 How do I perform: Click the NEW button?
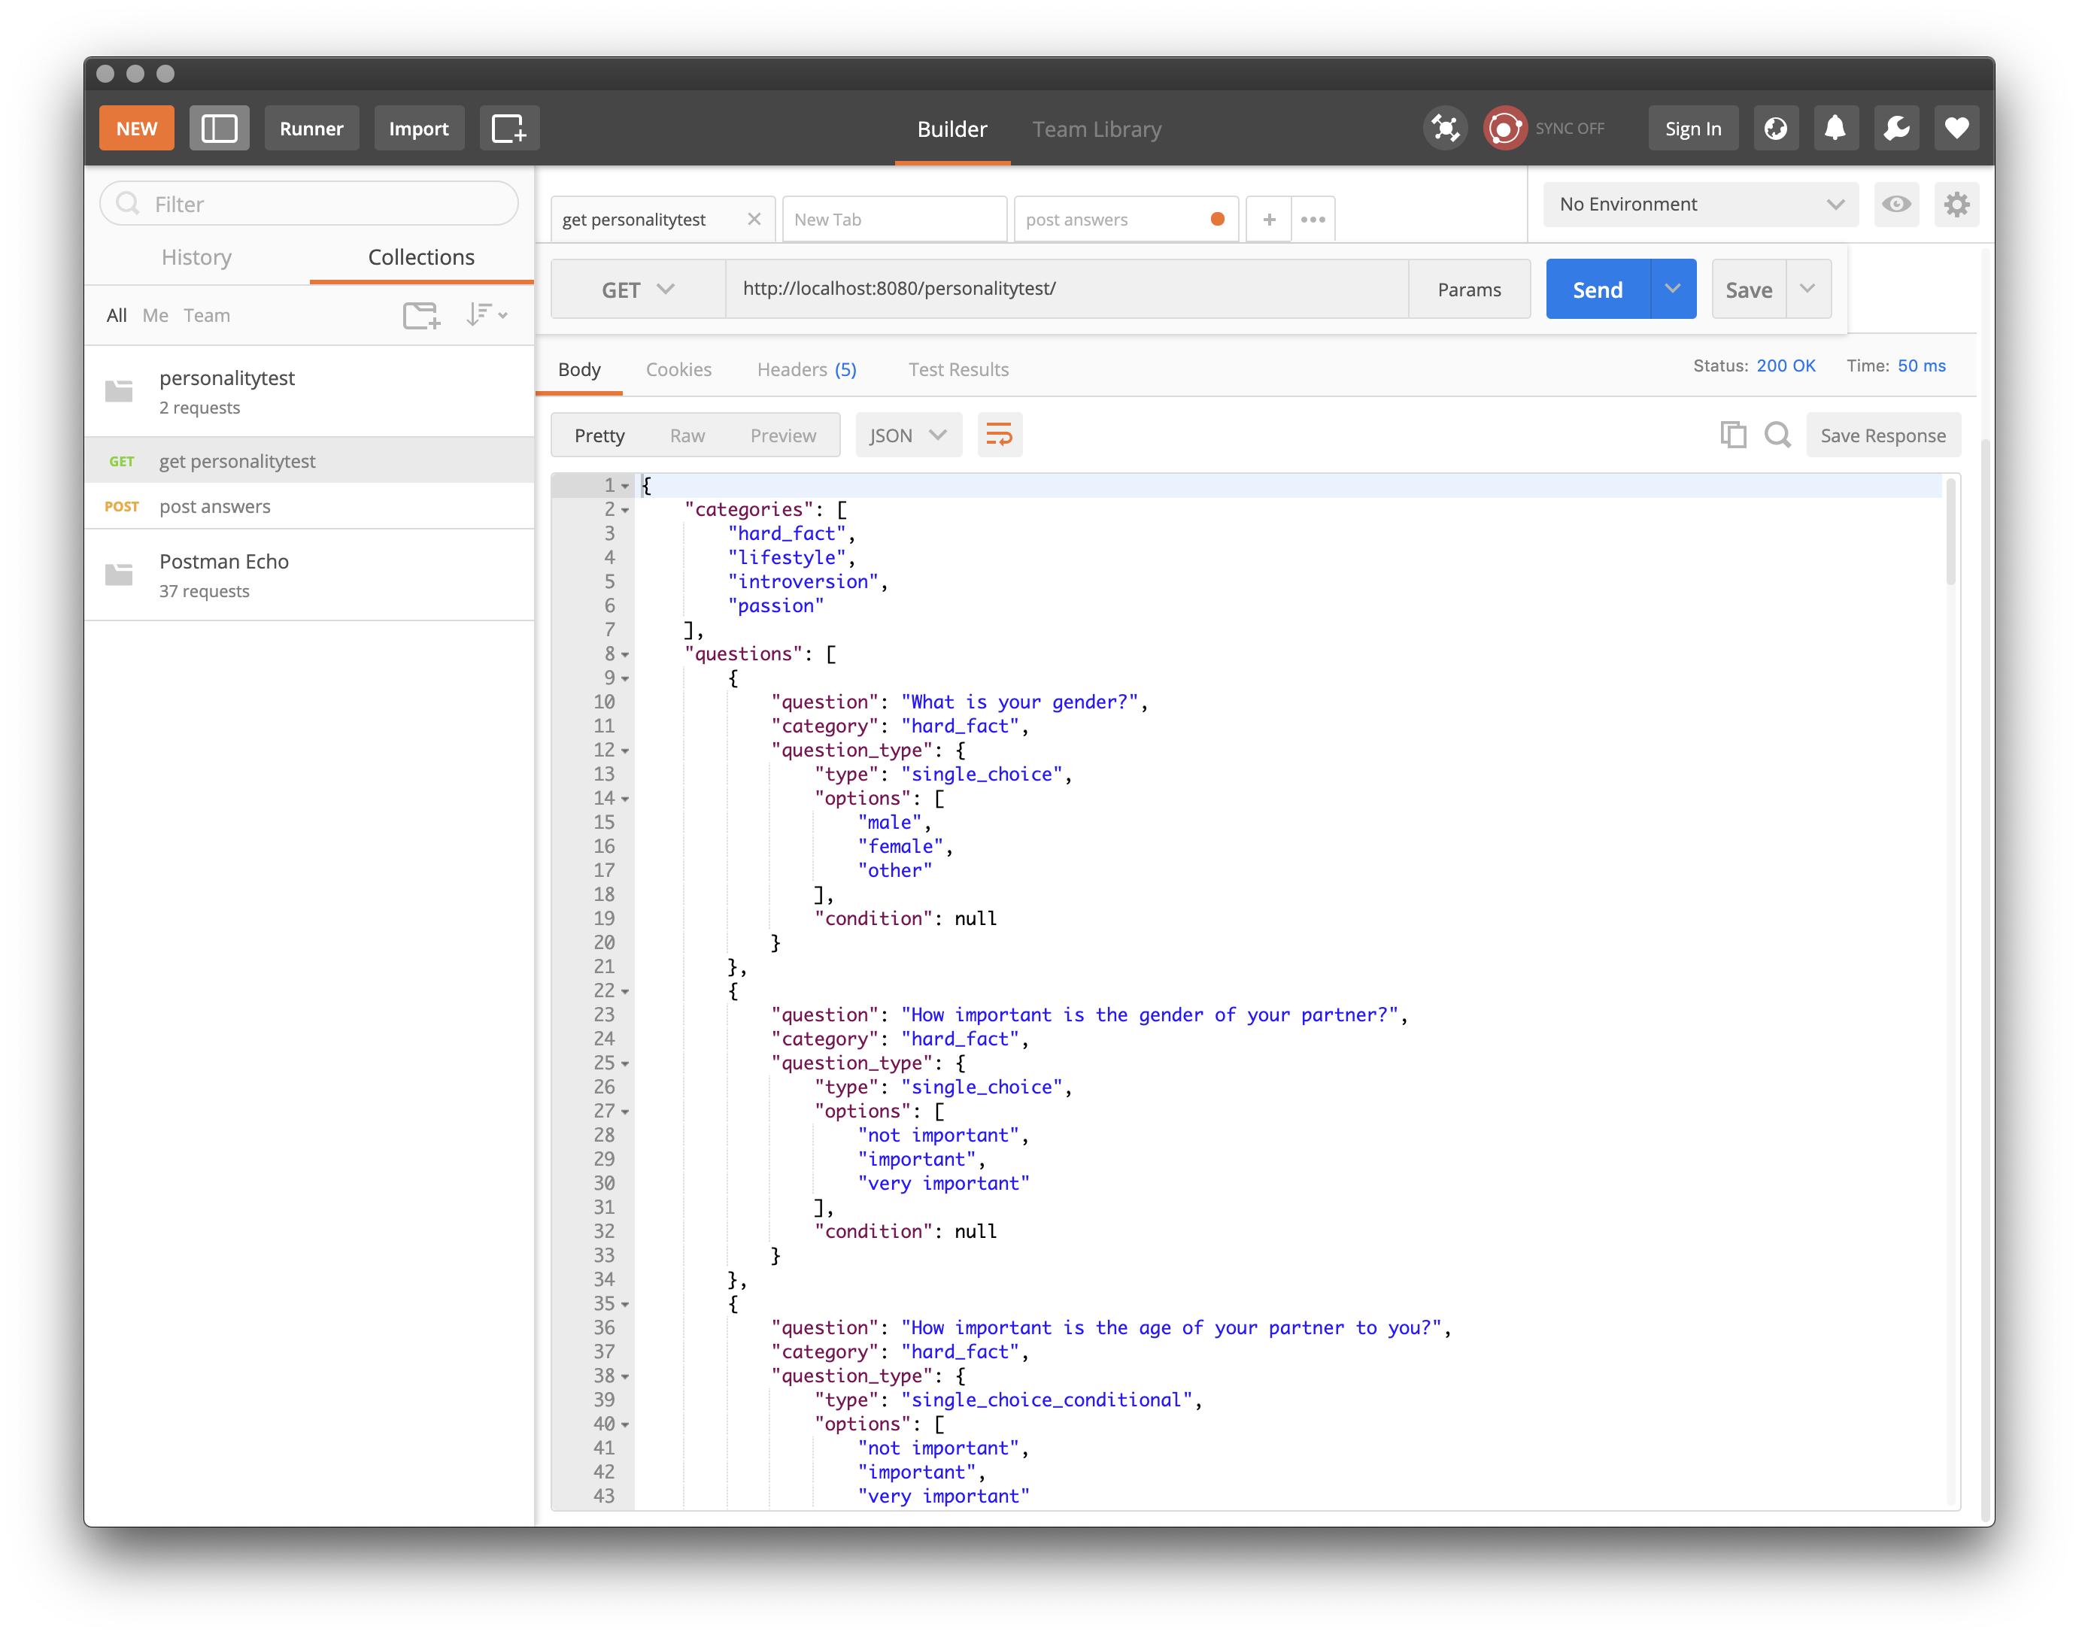tap(136, 129)
